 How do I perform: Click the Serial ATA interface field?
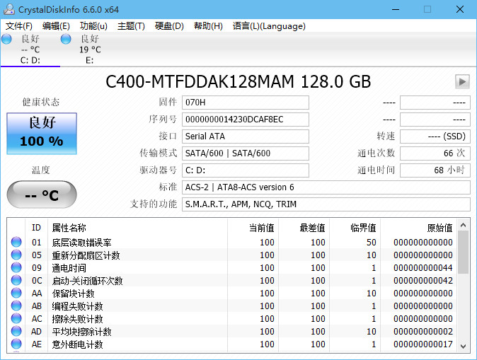246,137
